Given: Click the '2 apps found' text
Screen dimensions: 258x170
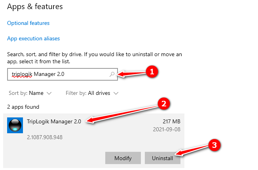Looking at the screenshot, I should (x=23, y=107).
